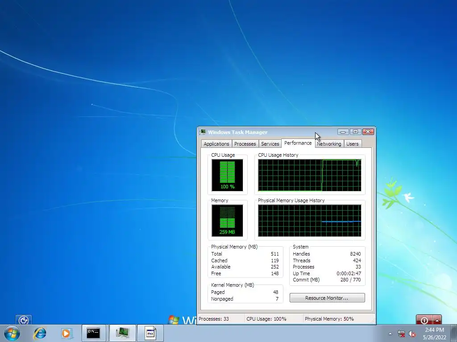Click the CPU Usage History graph
Viewport: 457px width, 342px height.
310,175
